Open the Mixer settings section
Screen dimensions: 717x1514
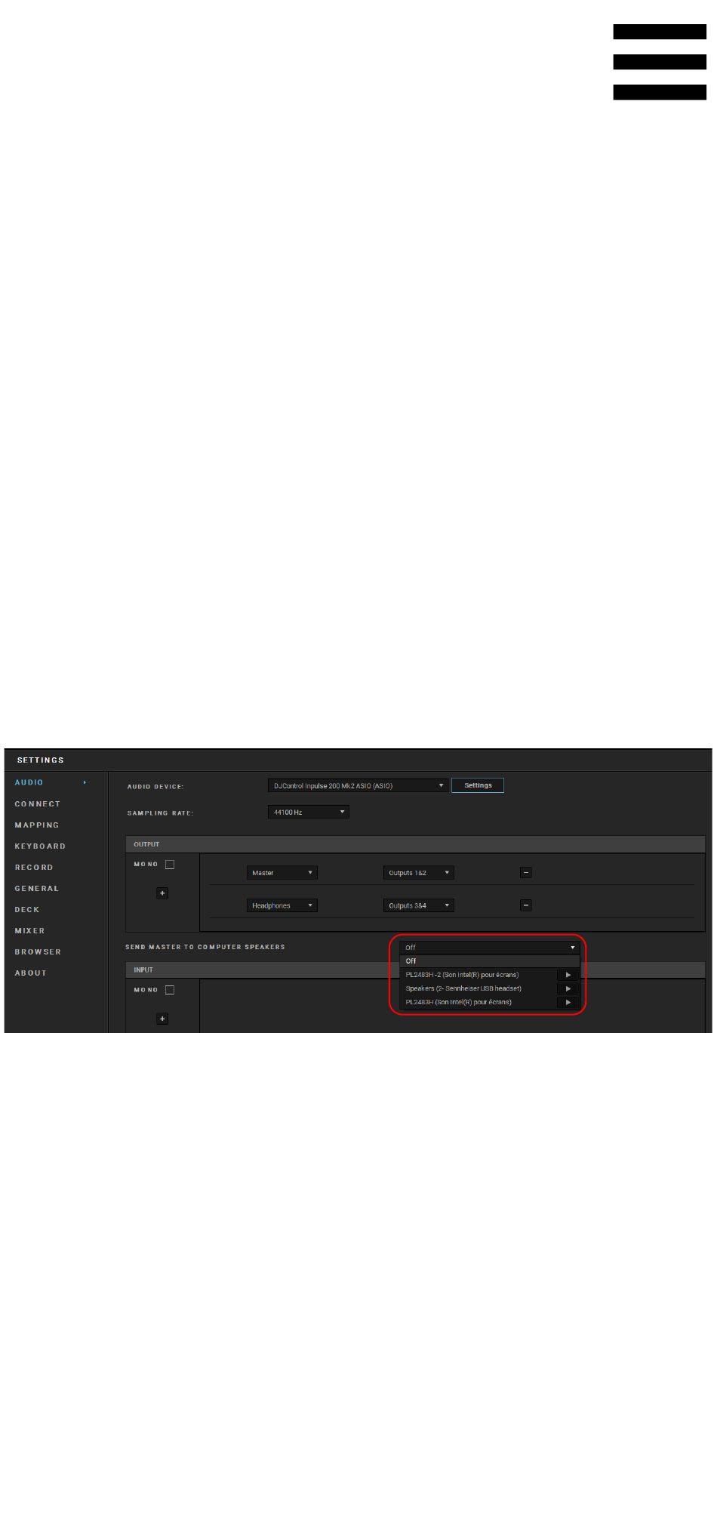pos(29,931)
